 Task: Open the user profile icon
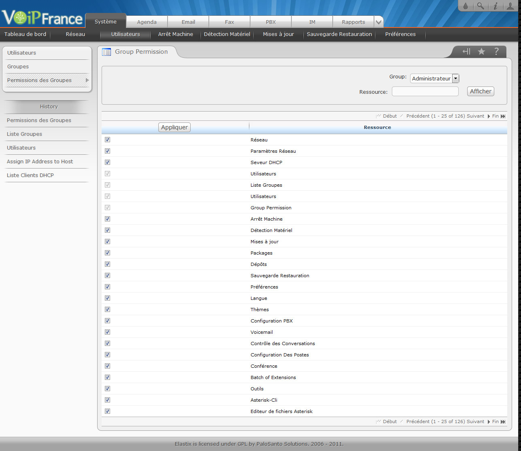point(510,6)
